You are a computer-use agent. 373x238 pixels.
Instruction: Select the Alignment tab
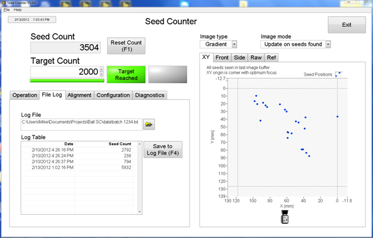pos(79,95)
